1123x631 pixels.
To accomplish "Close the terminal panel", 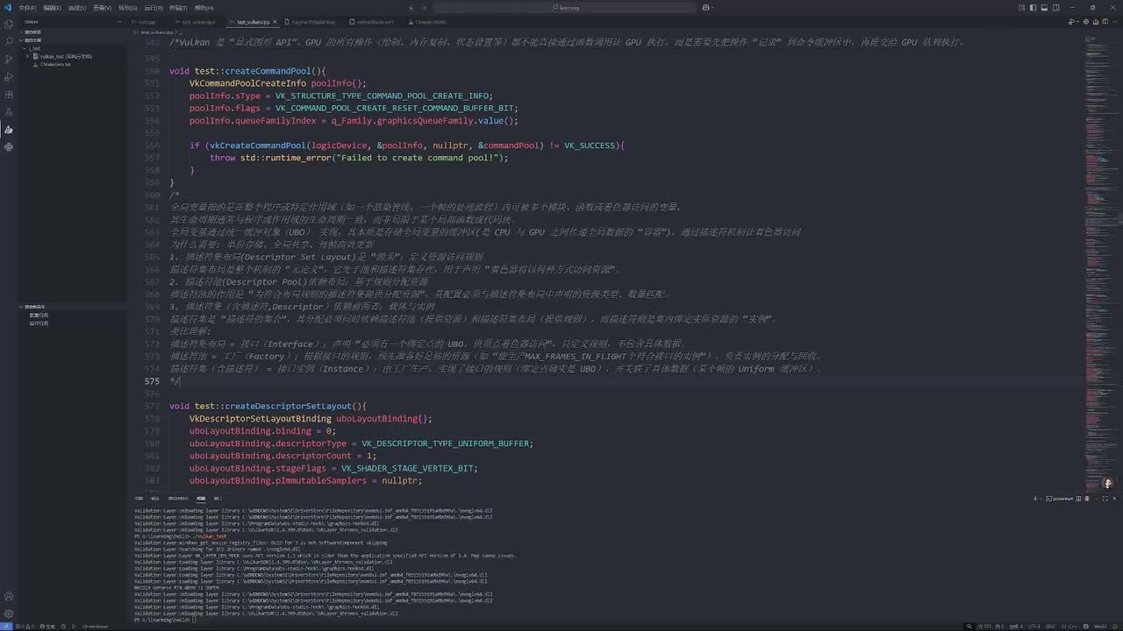I will tap(1114, 498).
